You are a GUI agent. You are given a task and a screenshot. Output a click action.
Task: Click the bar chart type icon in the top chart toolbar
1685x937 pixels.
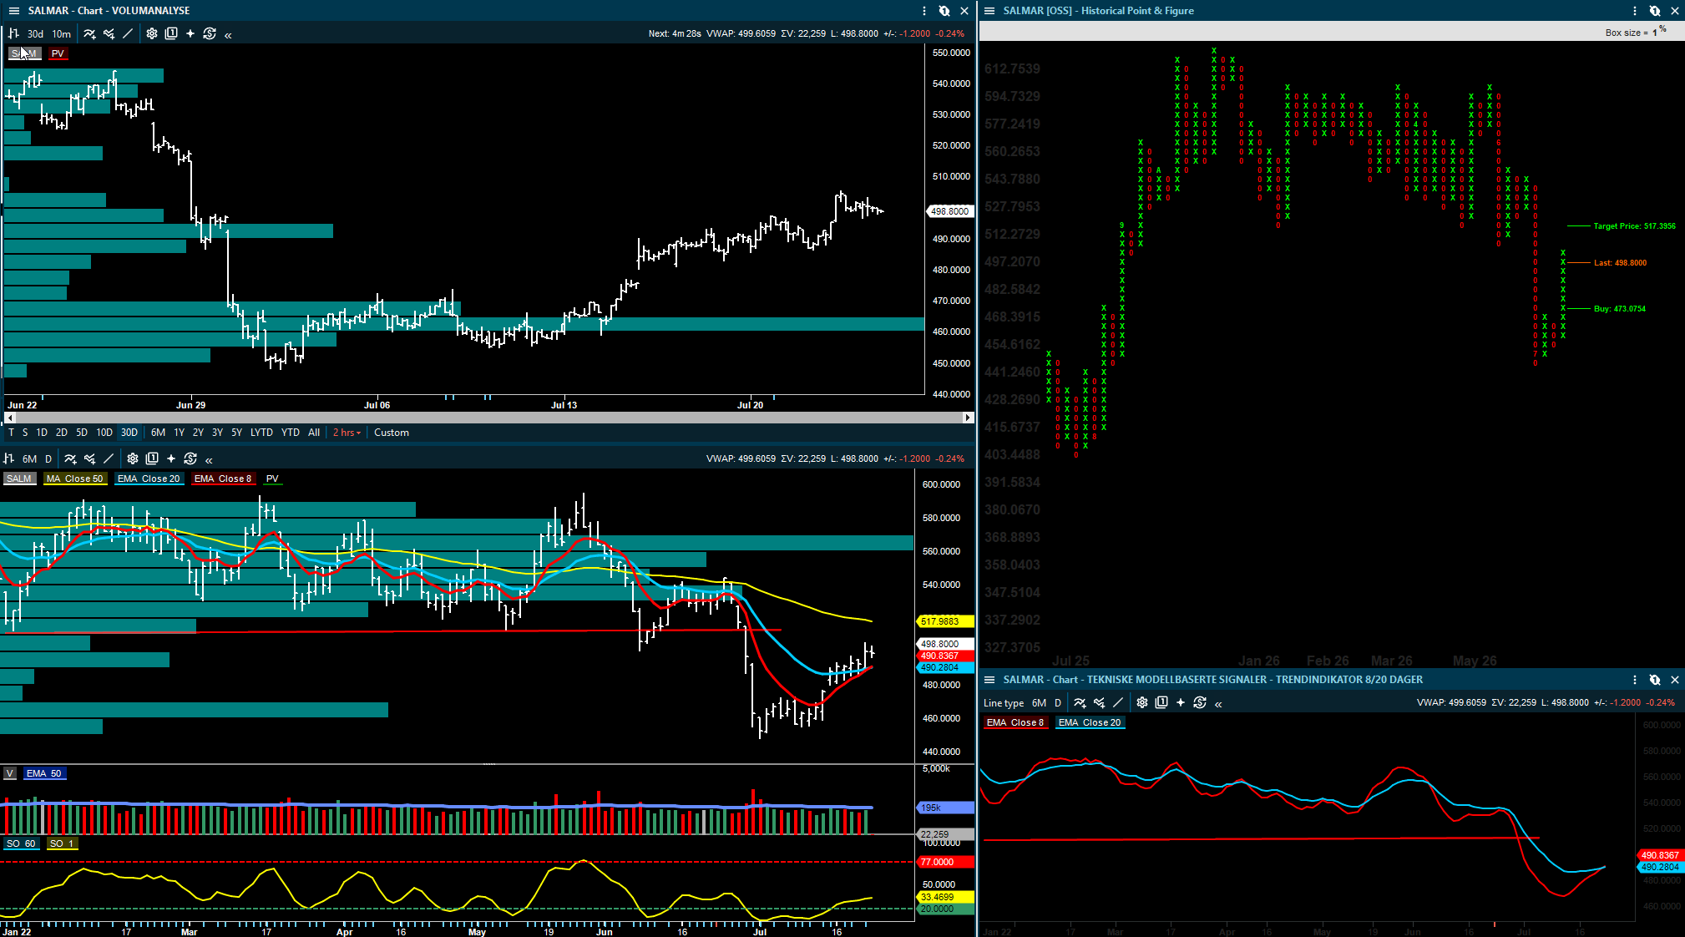tap(13, 33)
